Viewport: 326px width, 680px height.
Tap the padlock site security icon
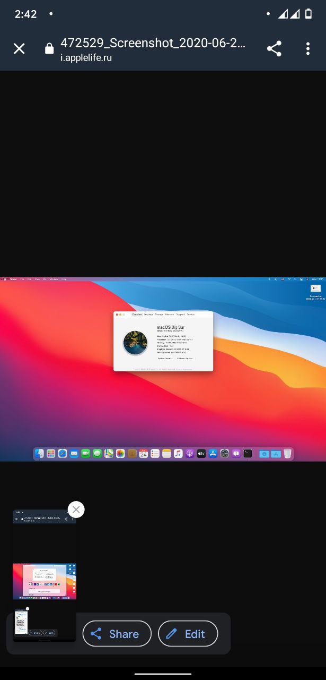(49, 49)
